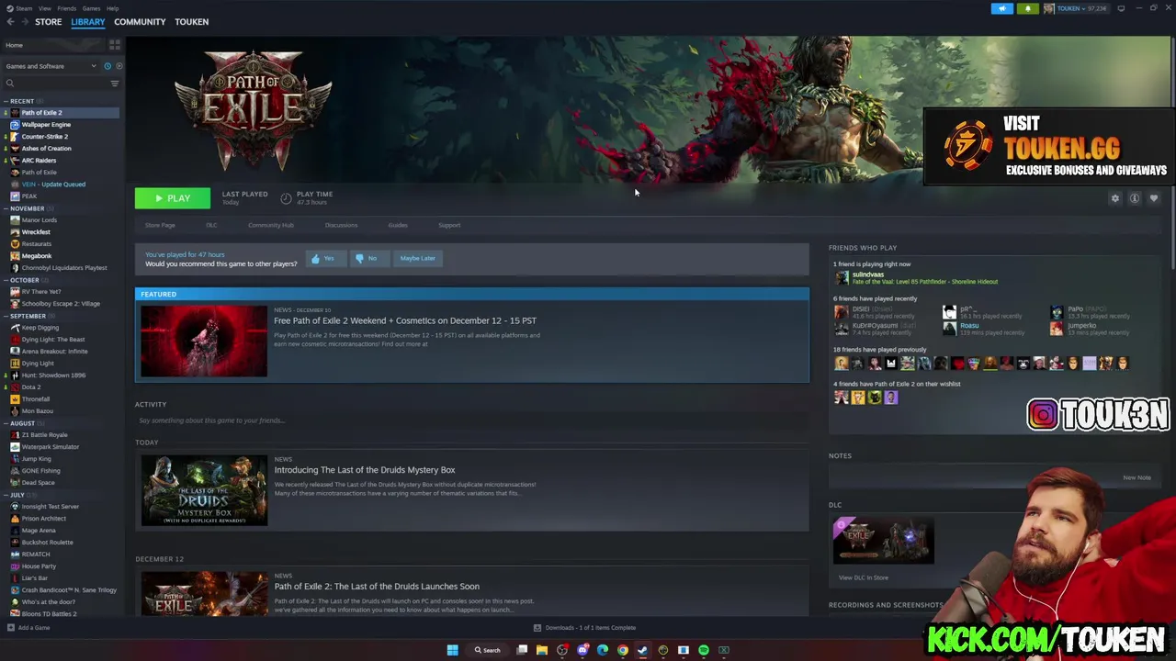Screen dimensions: 1176x661
Task: Open Last of the Druids Mystery Box thumbnail
Action: tap(204, 490)
